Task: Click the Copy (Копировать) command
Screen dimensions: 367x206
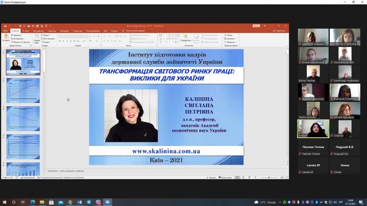Action: pos(18,39)
